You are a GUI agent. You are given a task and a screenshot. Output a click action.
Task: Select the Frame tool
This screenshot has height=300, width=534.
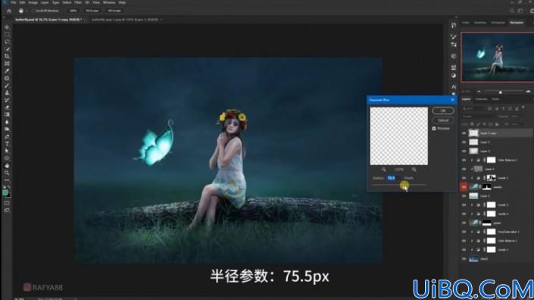pyautogui.click(x=7, y=64)
